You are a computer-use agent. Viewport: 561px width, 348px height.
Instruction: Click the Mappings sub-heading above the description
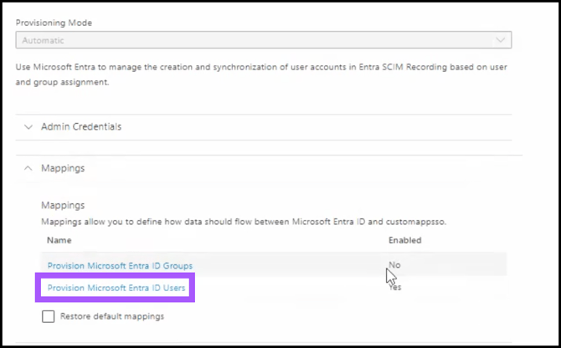point(63,204)
